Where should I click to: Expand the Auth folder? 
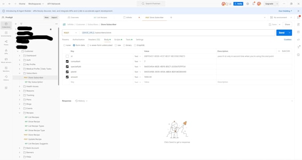20,60
